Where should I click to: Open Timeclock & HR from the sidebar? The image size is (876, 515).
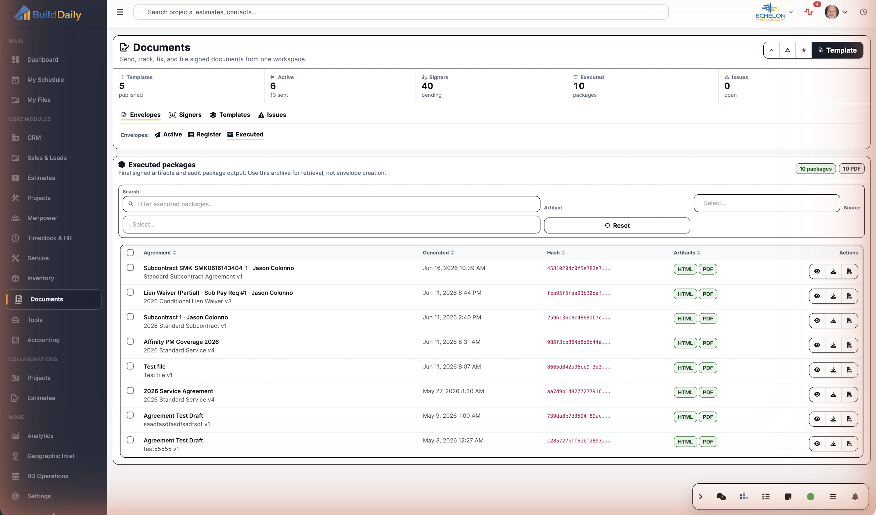click(49, 238)
